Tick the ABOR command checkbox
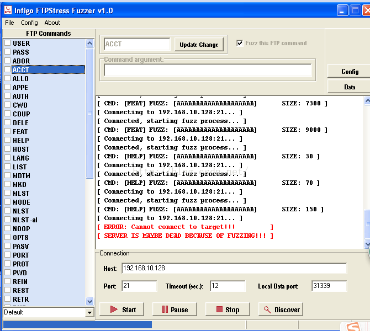This screenshot has height=331, width=370. tap(8, 61)
